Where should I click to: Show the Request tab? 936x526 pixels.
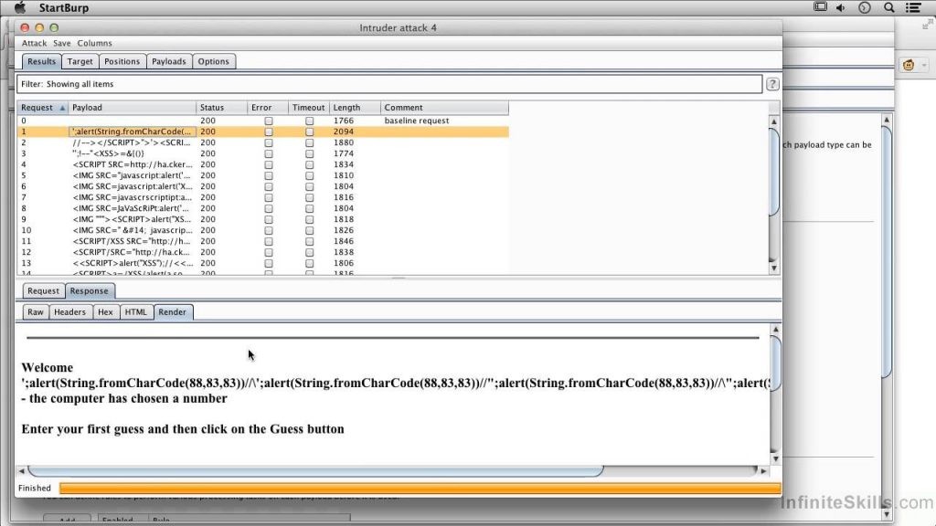44,291
